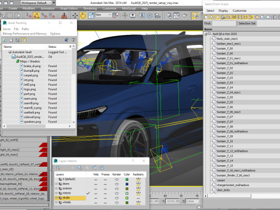This screenshot has width=280, height=210.
Task: Choose the Select and Scale tool
Action: 91,16
